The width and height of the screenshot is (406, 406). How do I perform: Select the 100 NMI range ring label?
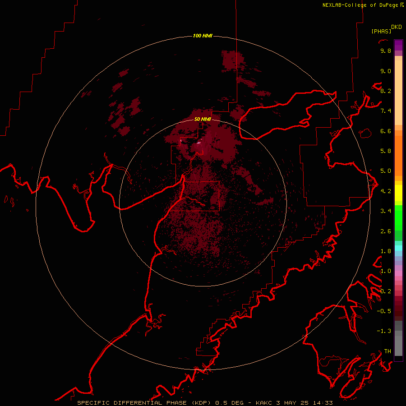203,36
